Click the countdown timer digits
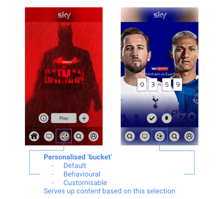217x199 pixels. 160,84
